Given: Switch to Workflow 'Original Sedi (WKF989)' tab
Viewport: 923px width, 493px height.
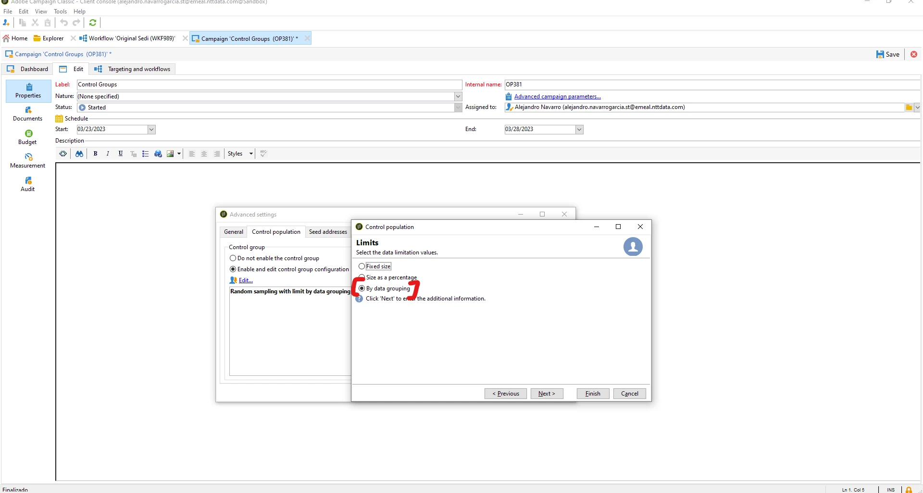Looking at the screenshot, I should coord(127,38).
